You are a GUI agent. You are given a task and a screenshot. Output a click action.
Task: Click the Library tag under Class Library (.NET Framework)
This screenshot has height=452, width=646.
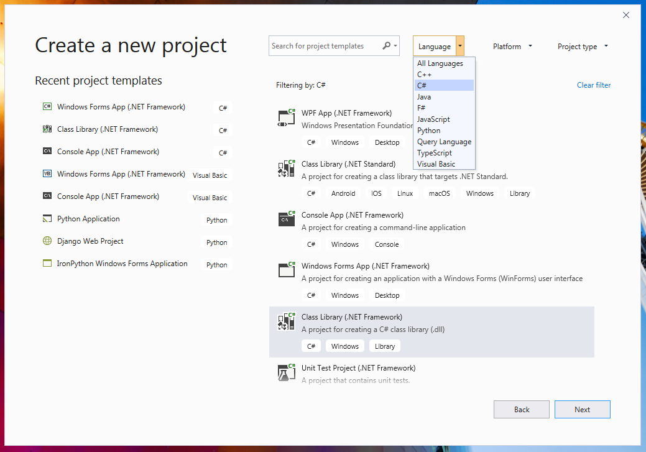pyautogui.click(x=385, y=346)
